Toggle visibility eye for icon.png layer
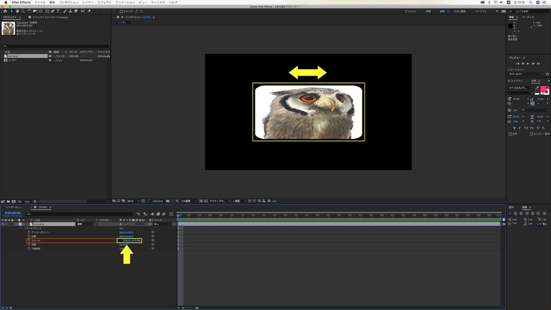551x310 pixels. pyautogui.click(x=2, y=224)
